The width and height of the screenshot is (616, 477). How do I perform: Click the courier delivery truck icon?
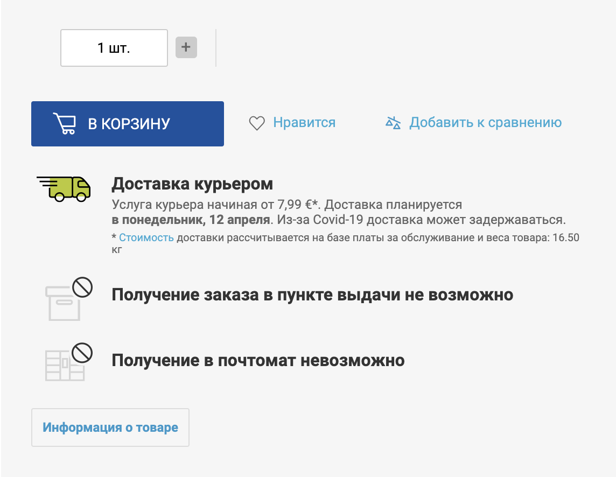[64, 189]
